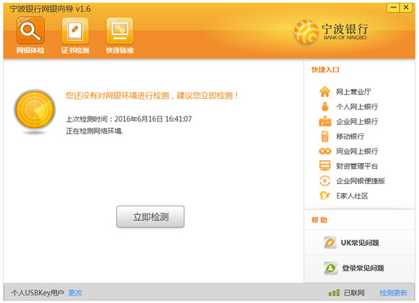This screenshot has height=303, width=419.
Task: Click the butterfly icon for E家人社区
Action: (x=325, y=196)
